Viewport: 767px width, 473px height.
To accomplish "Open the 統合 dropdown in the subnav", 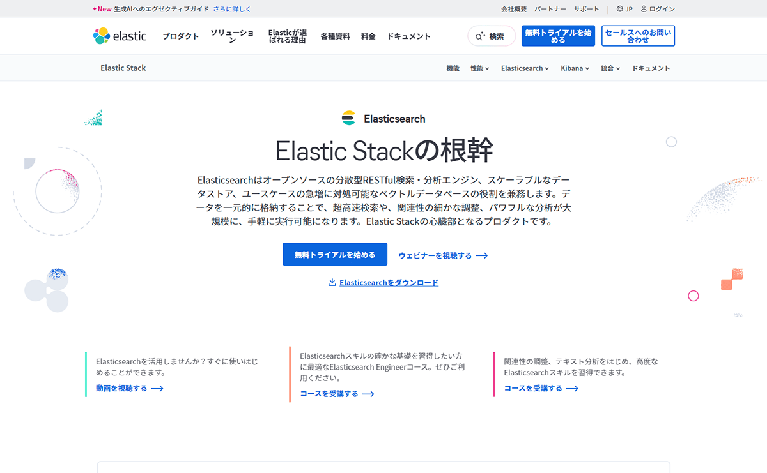I will click(610, 68).
